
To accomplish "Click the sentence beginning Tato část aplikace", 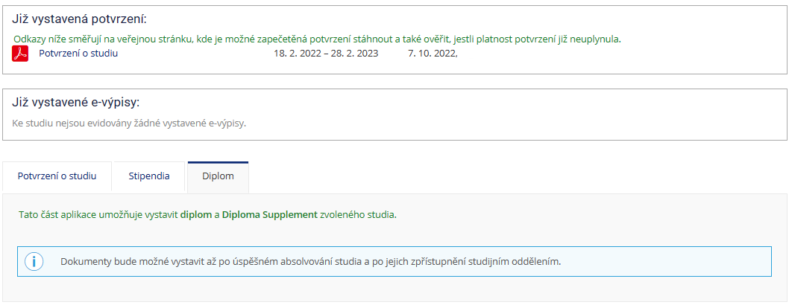I will click(x=207, y=215).
